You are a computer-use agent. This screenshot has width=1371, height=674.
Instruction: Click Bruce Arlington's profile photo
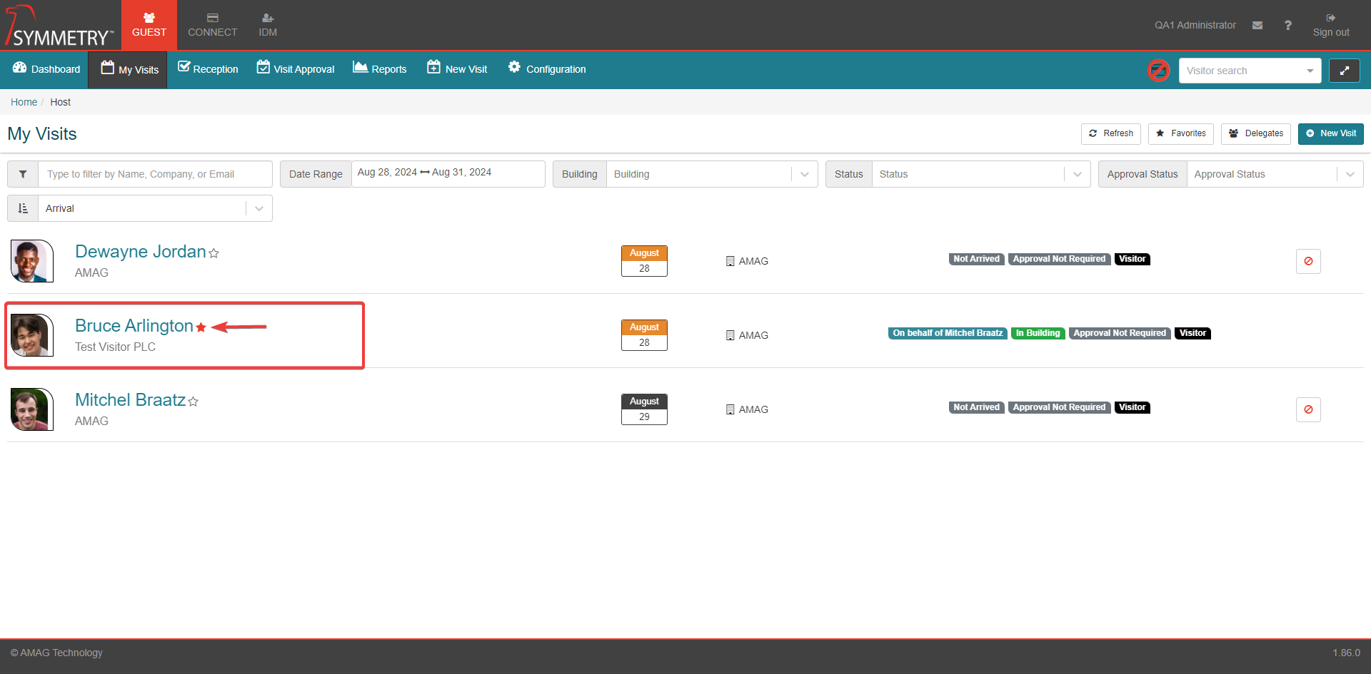click(32, 335)
